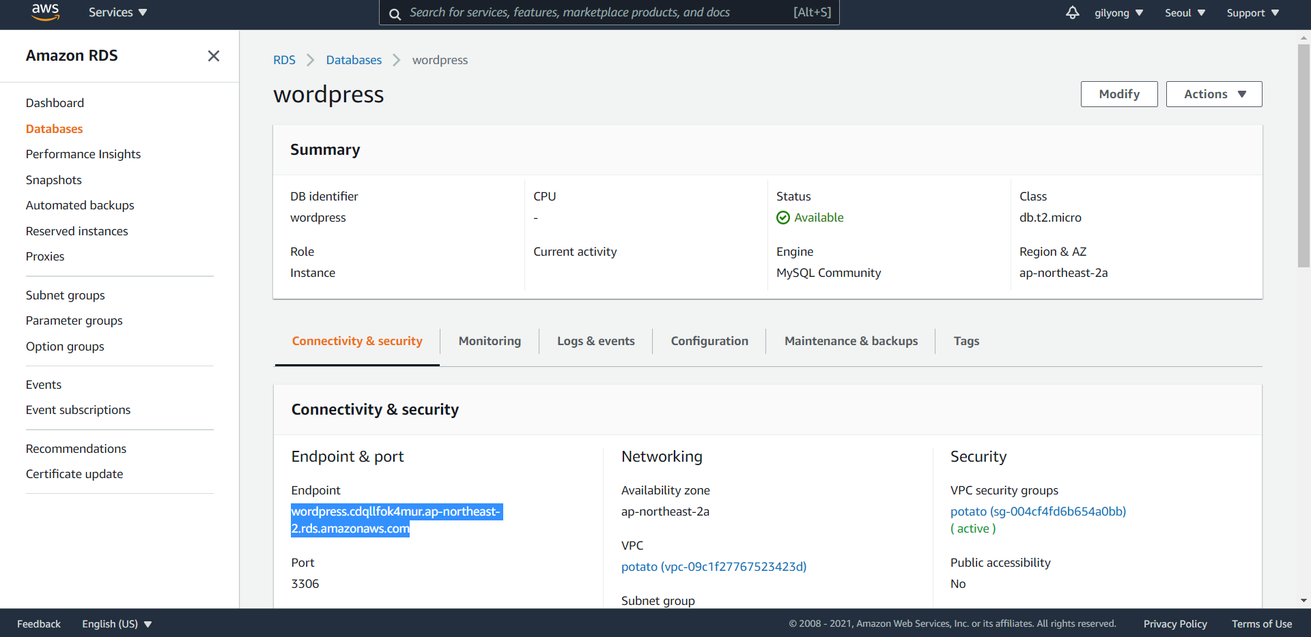This screenshot has width=1311, height=637.
Task: Click the page vertical scrollbar
Action: coord(1303,156)
